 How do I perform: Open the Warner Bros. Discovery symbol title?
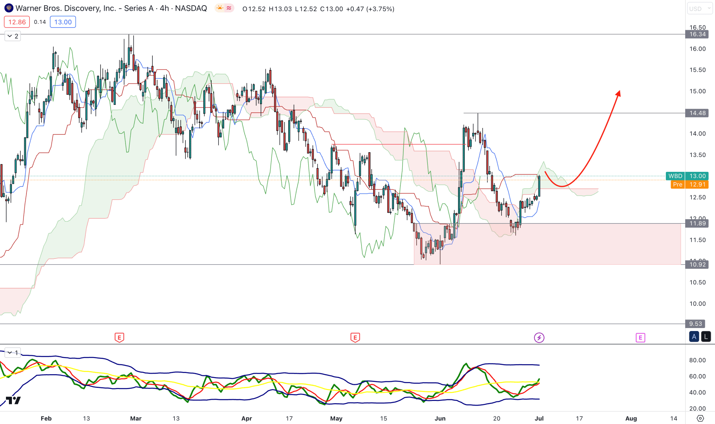click(x=111, y=8)
